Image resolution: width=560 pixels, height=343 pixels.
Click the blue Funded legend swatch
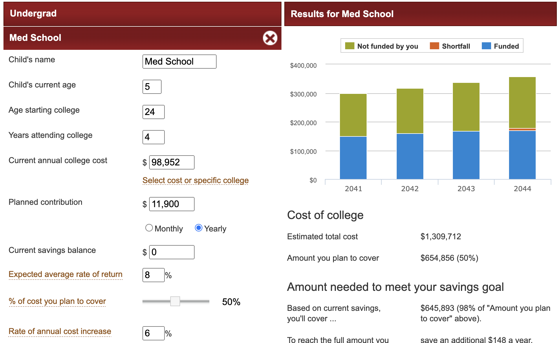tap(486, 46)
